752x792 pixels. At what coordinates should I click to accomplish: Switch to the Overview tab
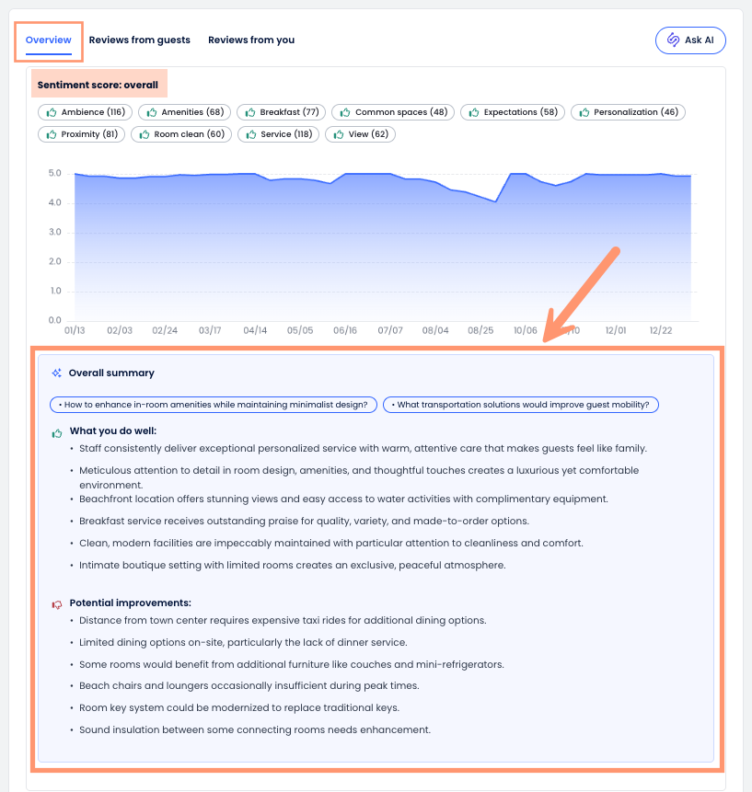tap(48, 40)
